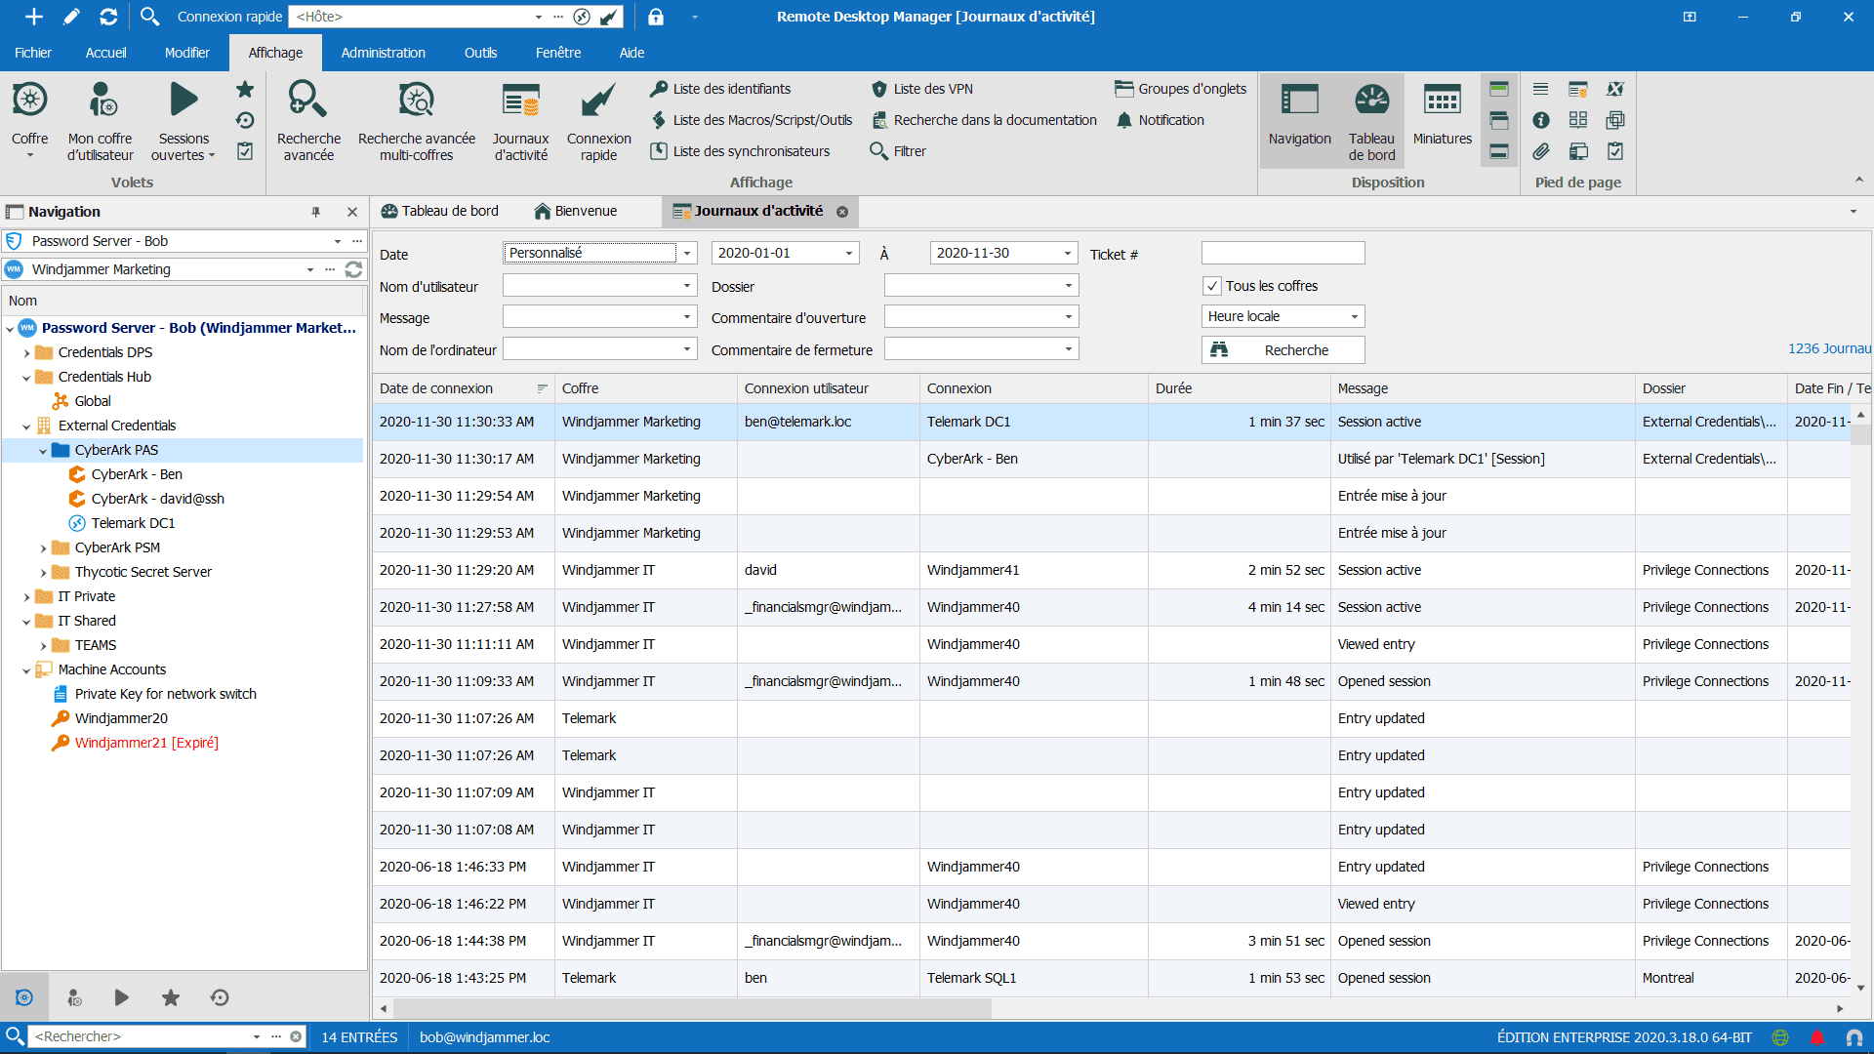Viewport: 1874px width, 1054px height.
Task: Open Journaux d'activité from ribbon
Action: (520, 120)
